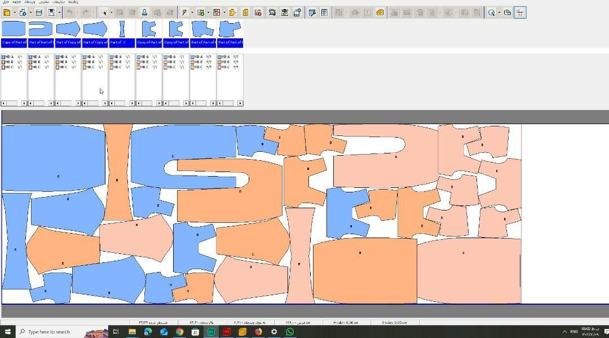
Task: Open the راهنما menu
Action: 73,2
